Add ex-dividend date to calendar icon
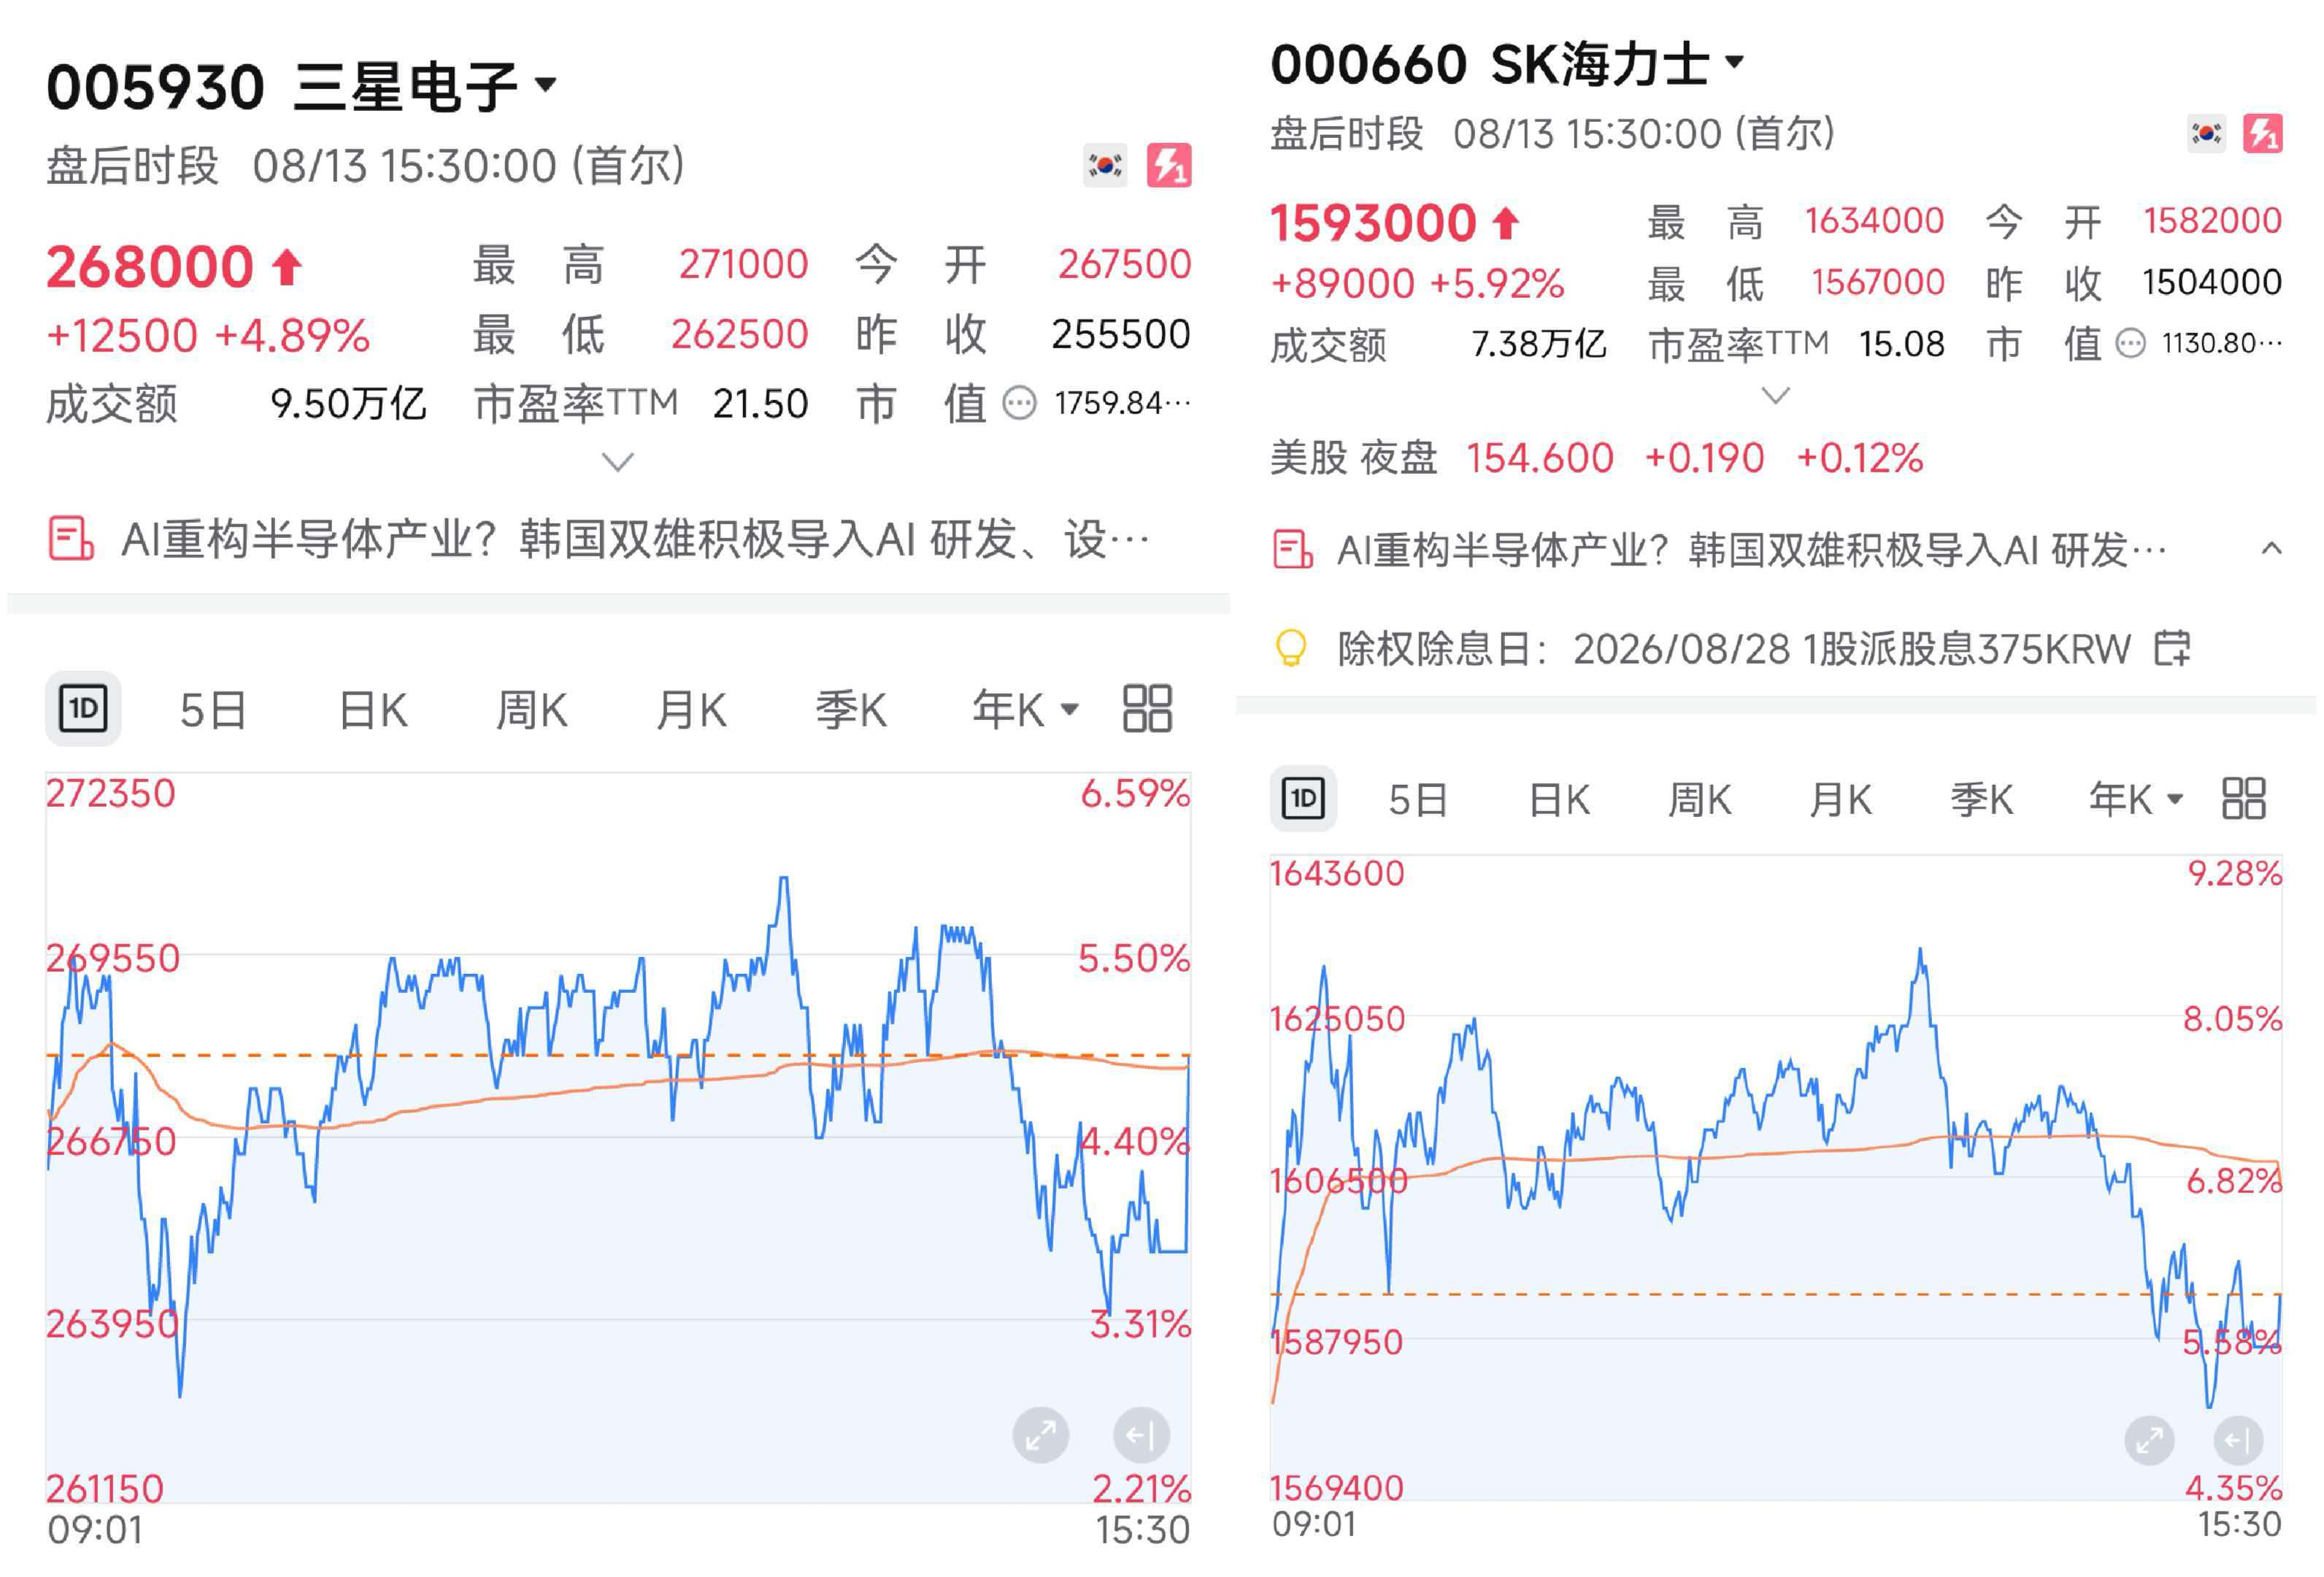Viewport: 2324px width, 1577px height. [2171, 648]
